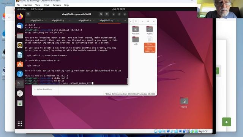Screen dimensions: 243x137
Task: Open the Terminal app menu in top bar
Action: pos(37,9)
